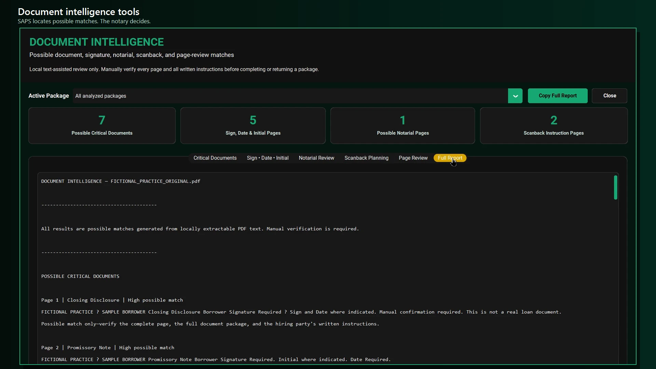The height and width of the screenshot is (369, 656).
Task: Click 'Page 1 | Closing Disclosure' report line
Action: click(x=112, y=300)
